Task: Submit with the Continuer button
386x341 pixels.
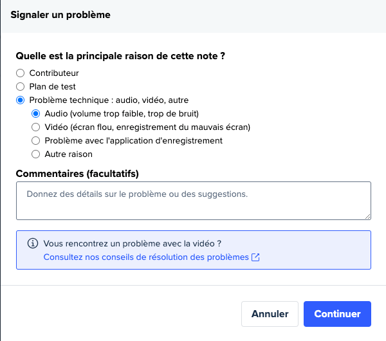Action: (x=337, y=314)
